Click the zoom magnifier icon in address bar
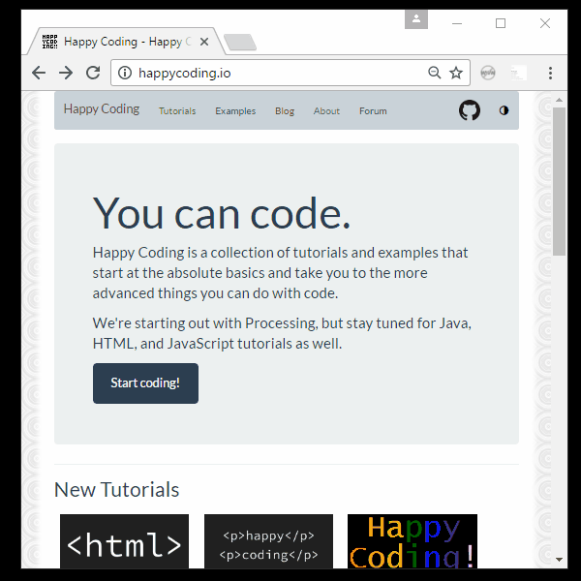This screenshot has width=581, height=581. click(434, 73)
